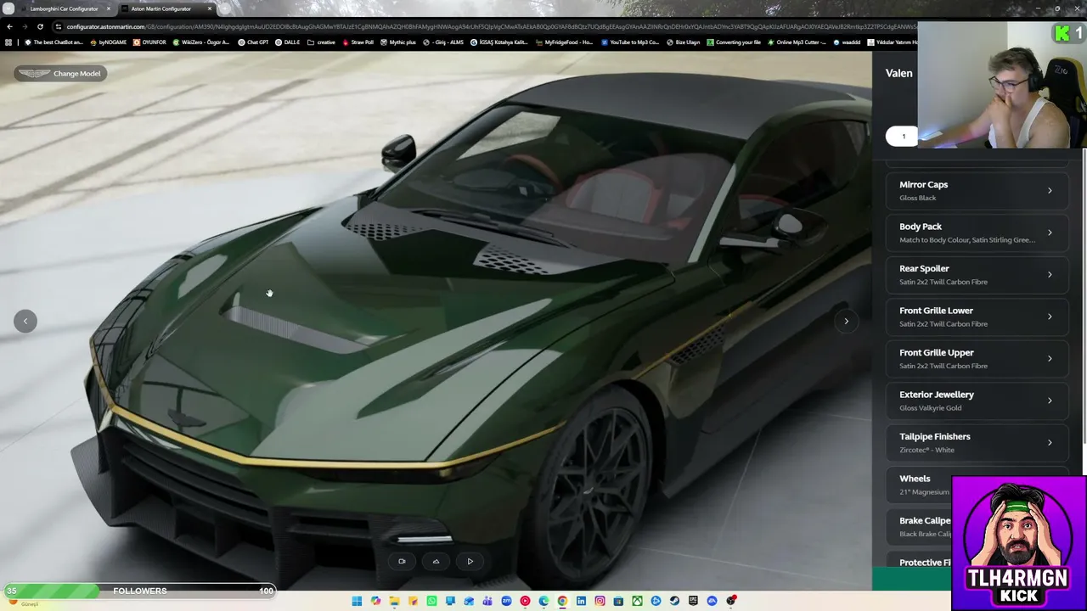The image size is (1087, 611).
Task: Open Microsoft Teams from the taskbar
Action: point(487,601)
